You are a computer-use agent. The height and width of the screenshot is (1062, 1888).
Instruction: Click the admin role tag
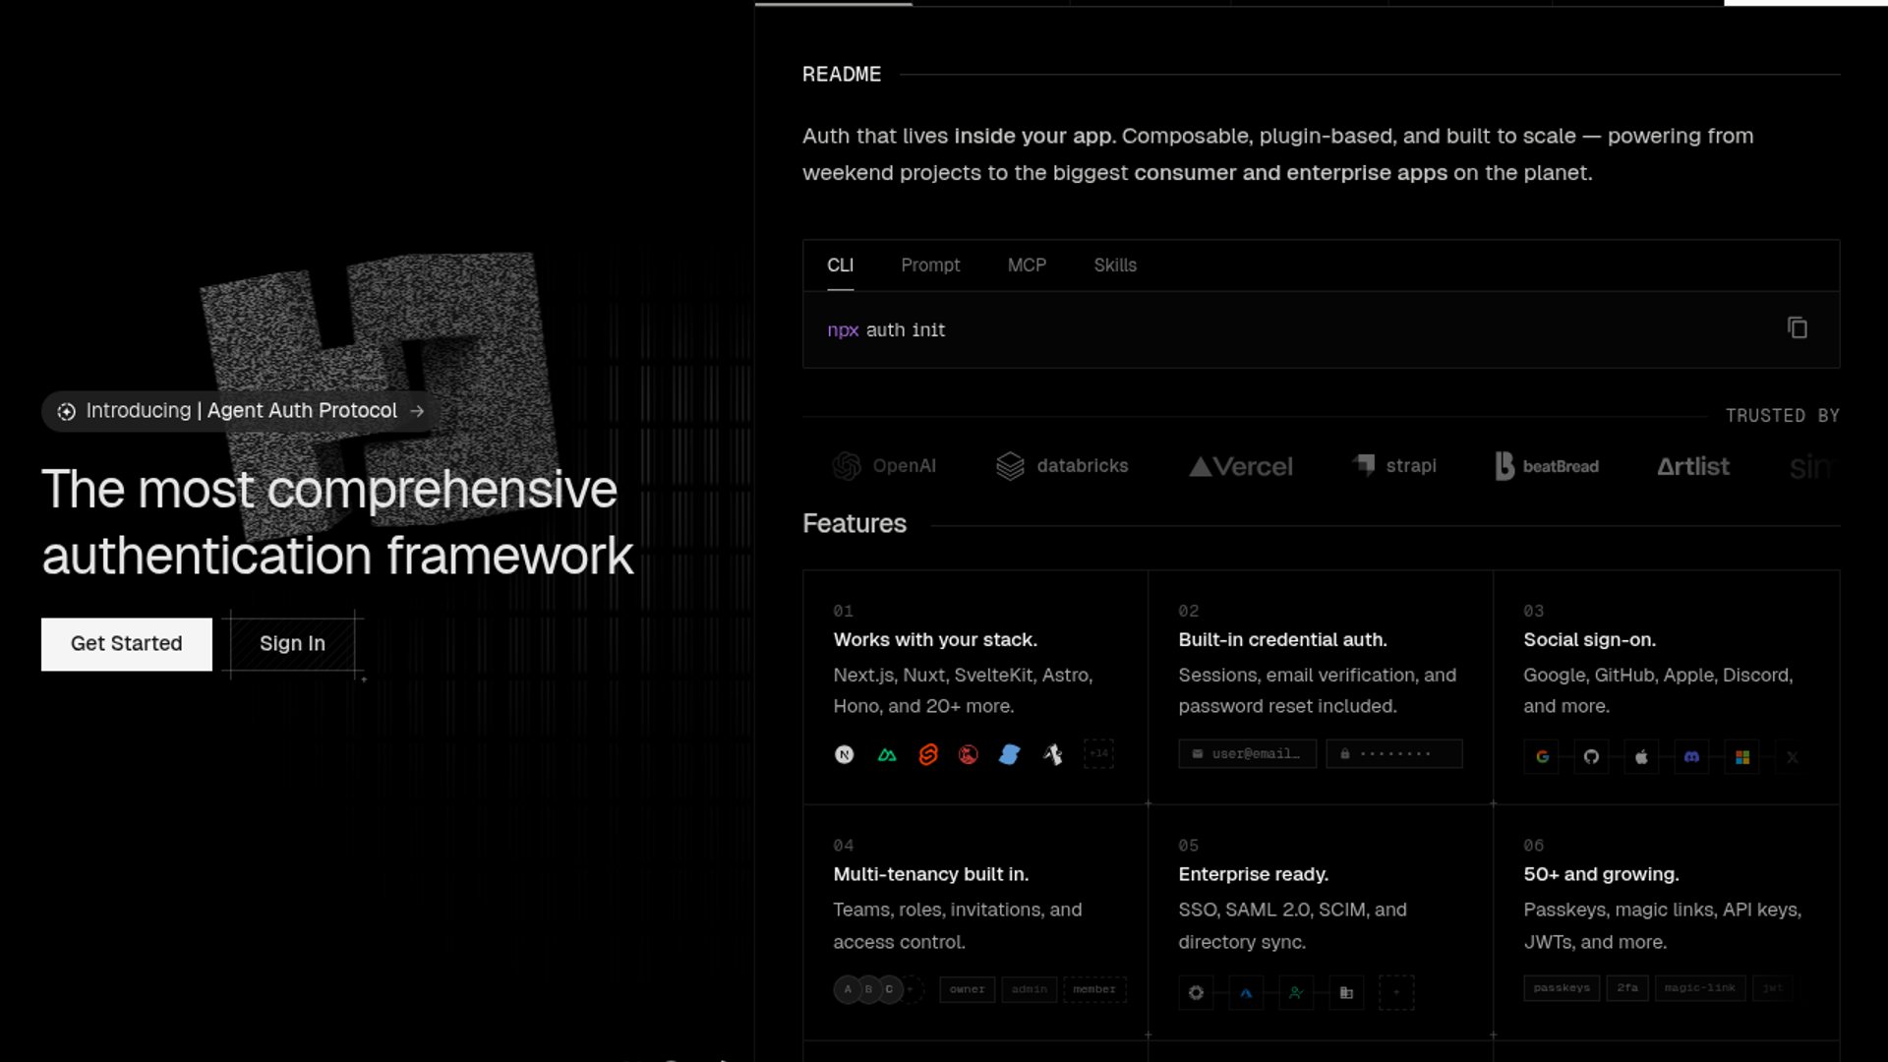tap(1029, 989)
